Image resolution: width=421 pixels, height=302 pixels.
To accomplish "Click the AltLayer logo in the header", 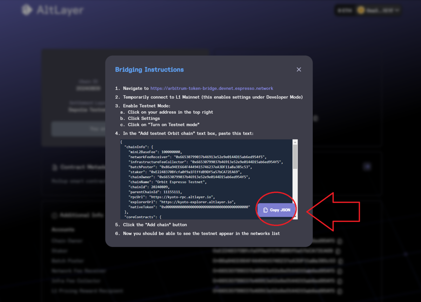I will [x=52, y=10].
